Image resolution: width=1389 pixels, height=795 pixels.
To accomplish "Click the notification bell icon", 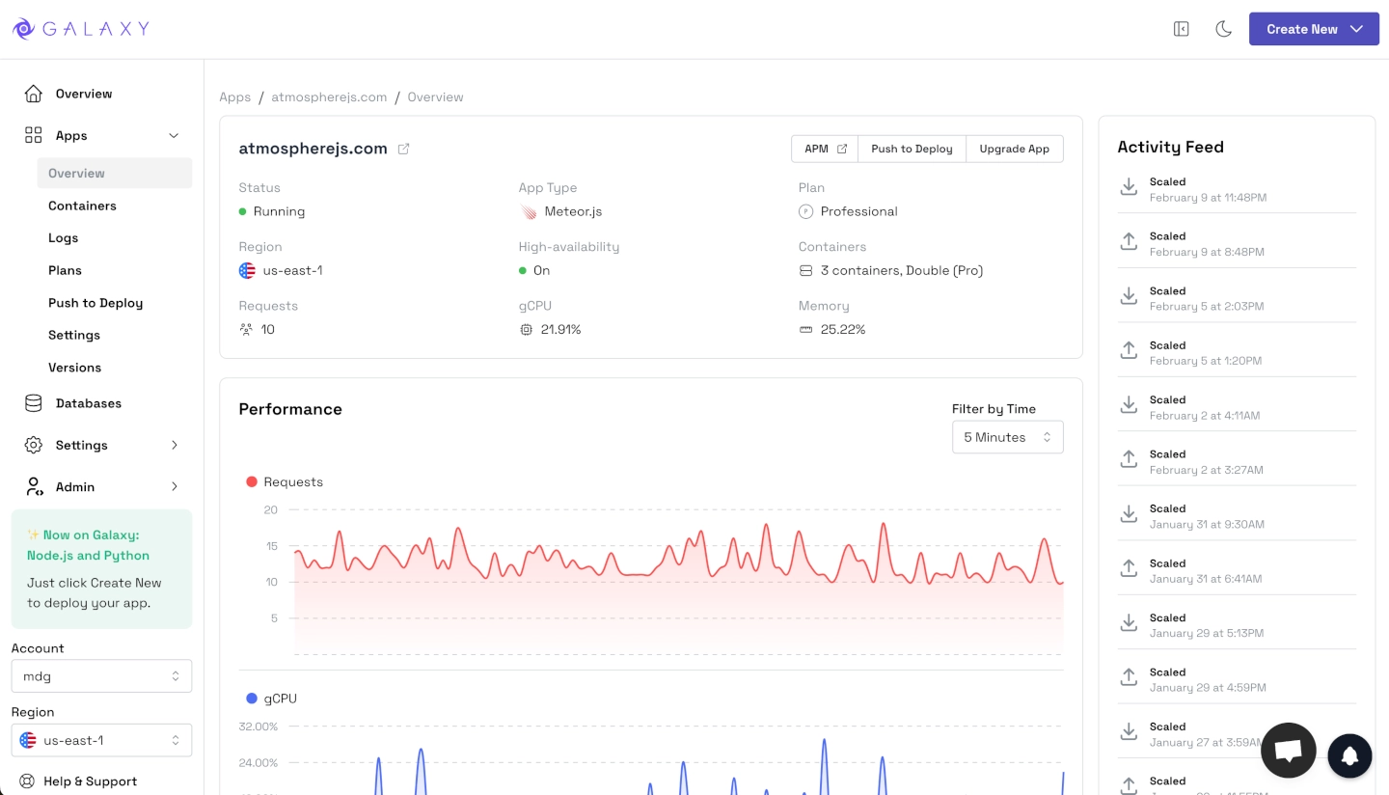I will point(1349,755).
